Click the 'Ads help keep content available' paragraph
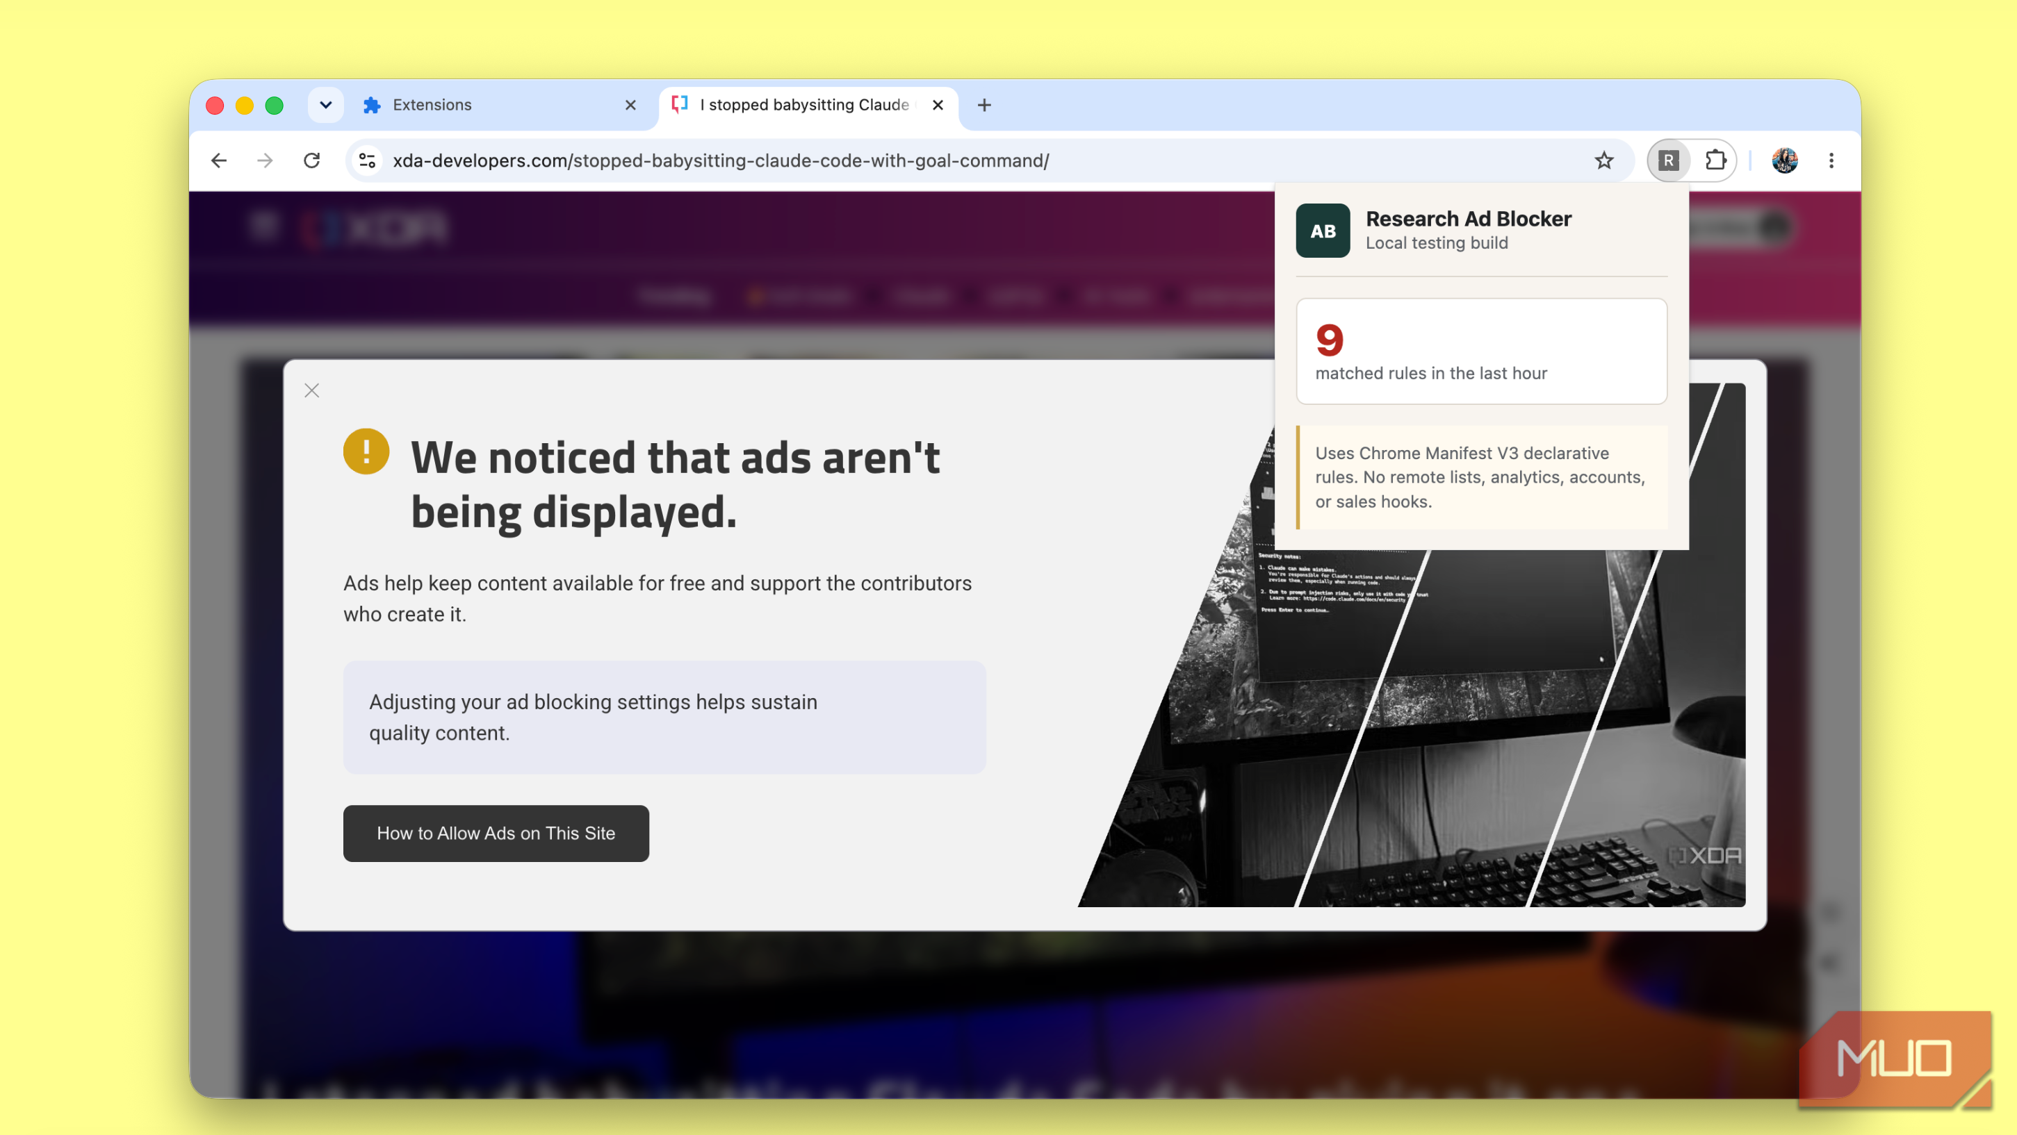This screenshot has width=2017, height=1135. click(657, 599)
